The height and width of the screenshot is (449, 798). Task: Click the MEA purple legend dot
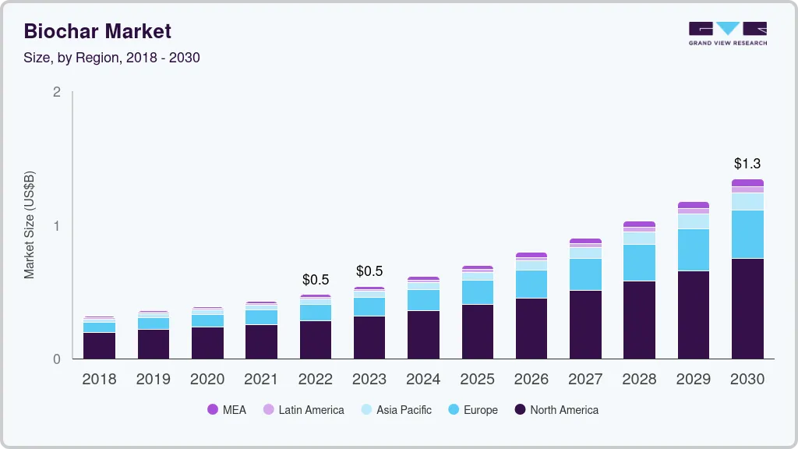click(213, 409)
